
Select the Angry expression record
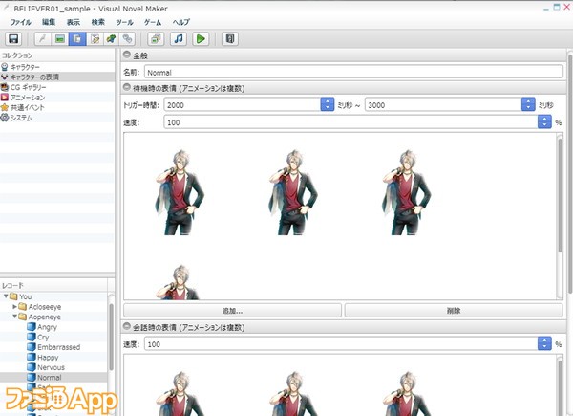[47, 327]
